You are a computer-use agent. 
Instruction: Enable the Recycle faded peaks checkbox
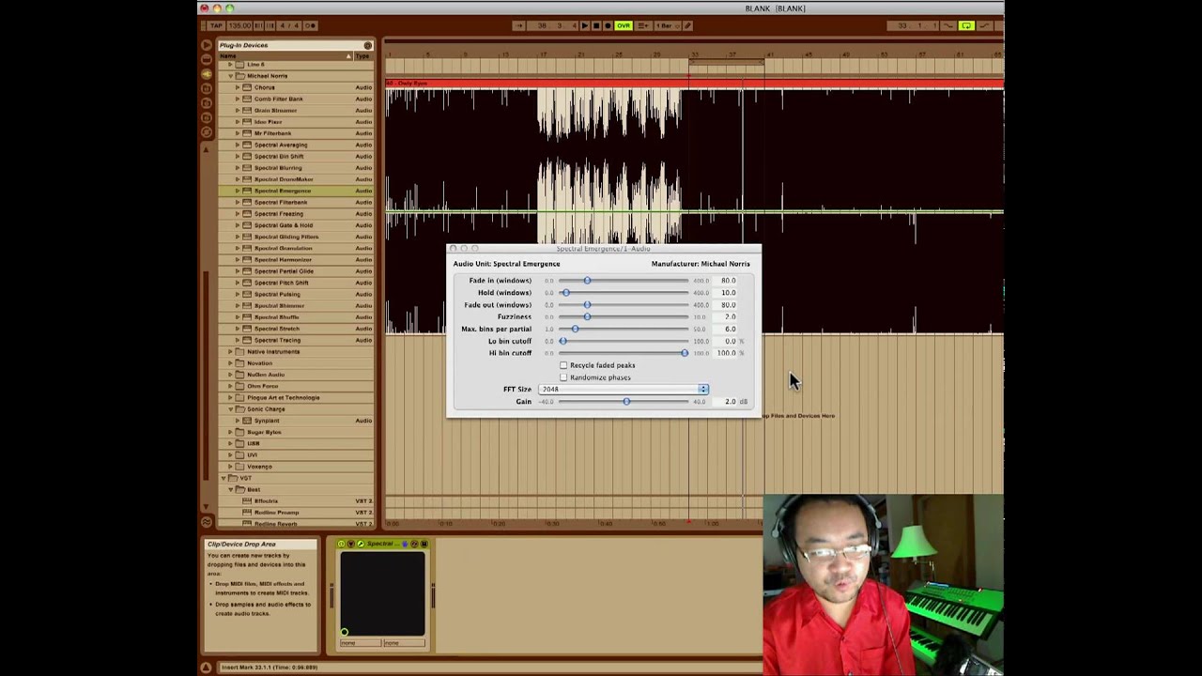[x=563, y=365]
